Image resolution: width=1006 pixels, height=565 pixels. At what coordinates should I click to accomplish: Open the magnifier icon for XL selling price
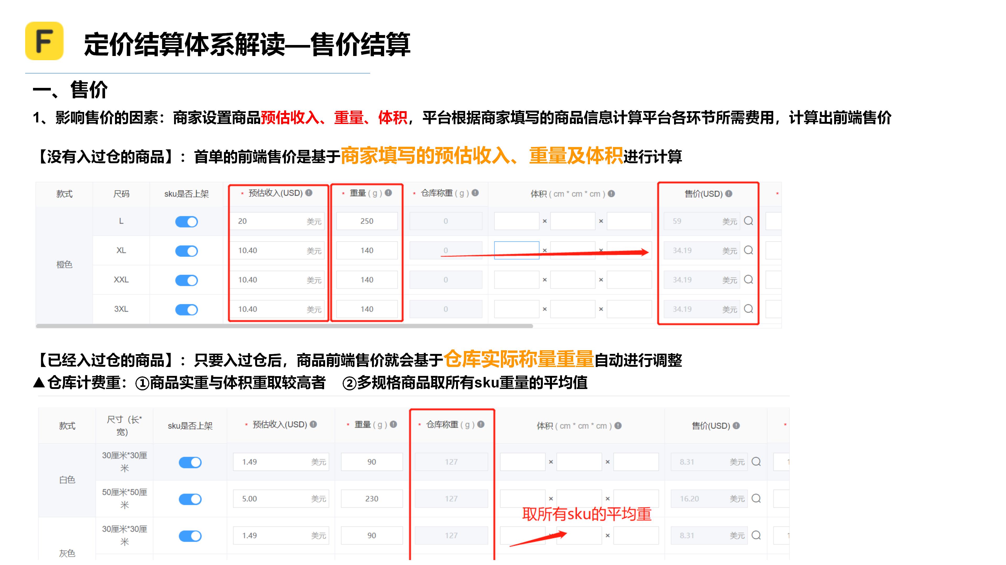(749, 250)
